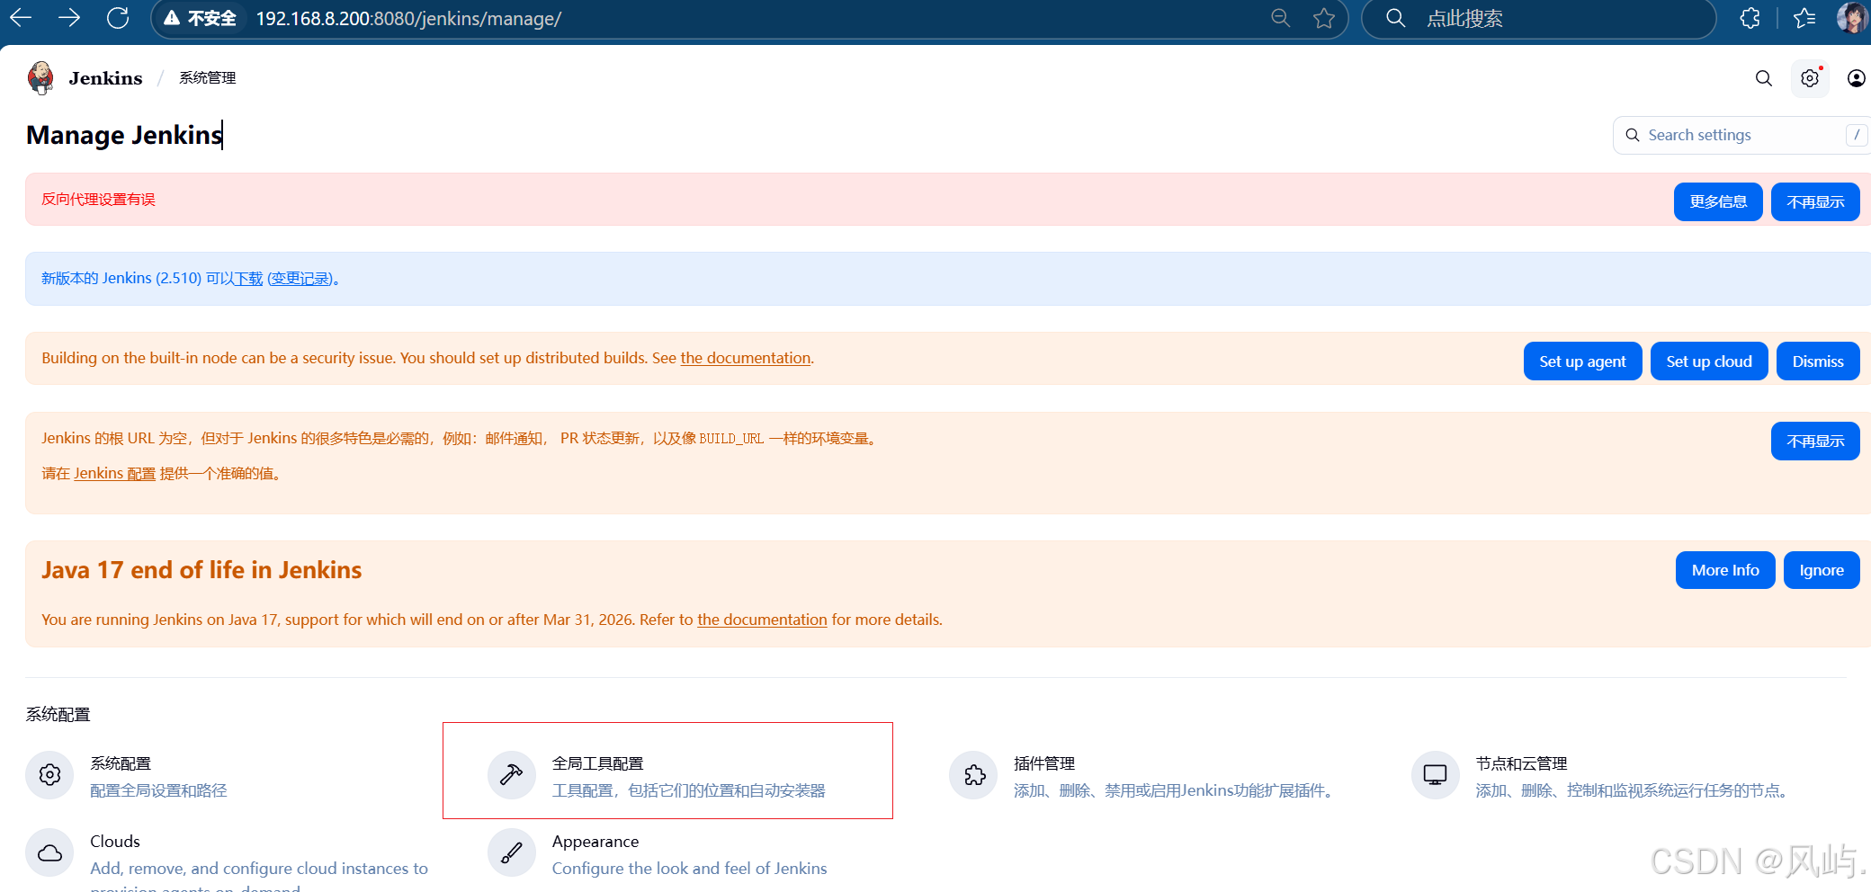Open the Jenkins user account icon
Viewport: 1871px width, 892px height.
1856,78
